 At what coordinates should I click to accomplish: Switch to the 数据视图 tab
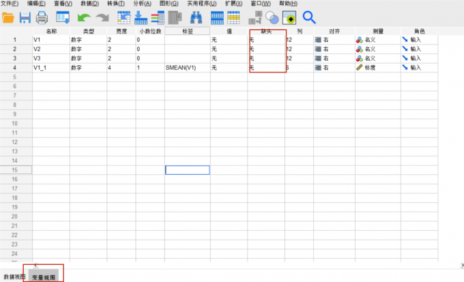tap(14, 277)
